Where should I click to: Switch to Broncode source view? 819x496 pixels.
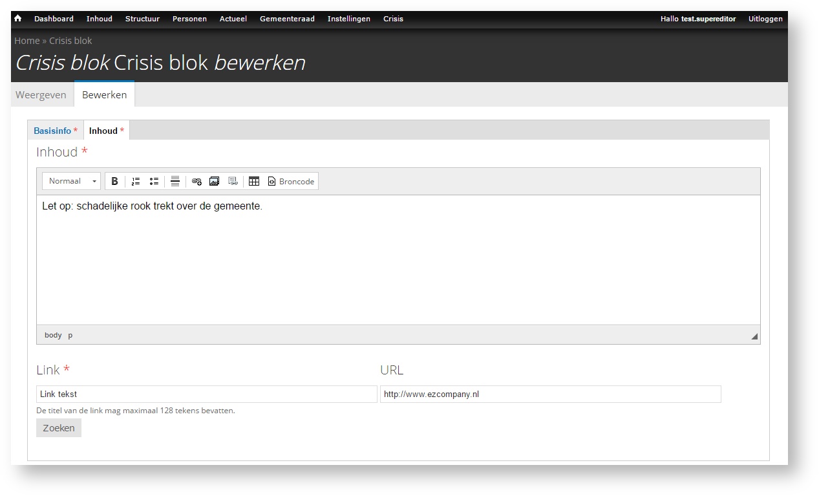click(291, 182)
